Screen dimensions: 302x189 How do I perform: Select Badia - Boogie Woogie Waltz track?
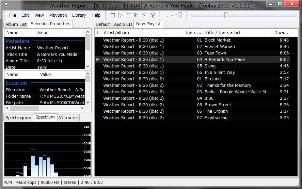(x=192, y=92)
